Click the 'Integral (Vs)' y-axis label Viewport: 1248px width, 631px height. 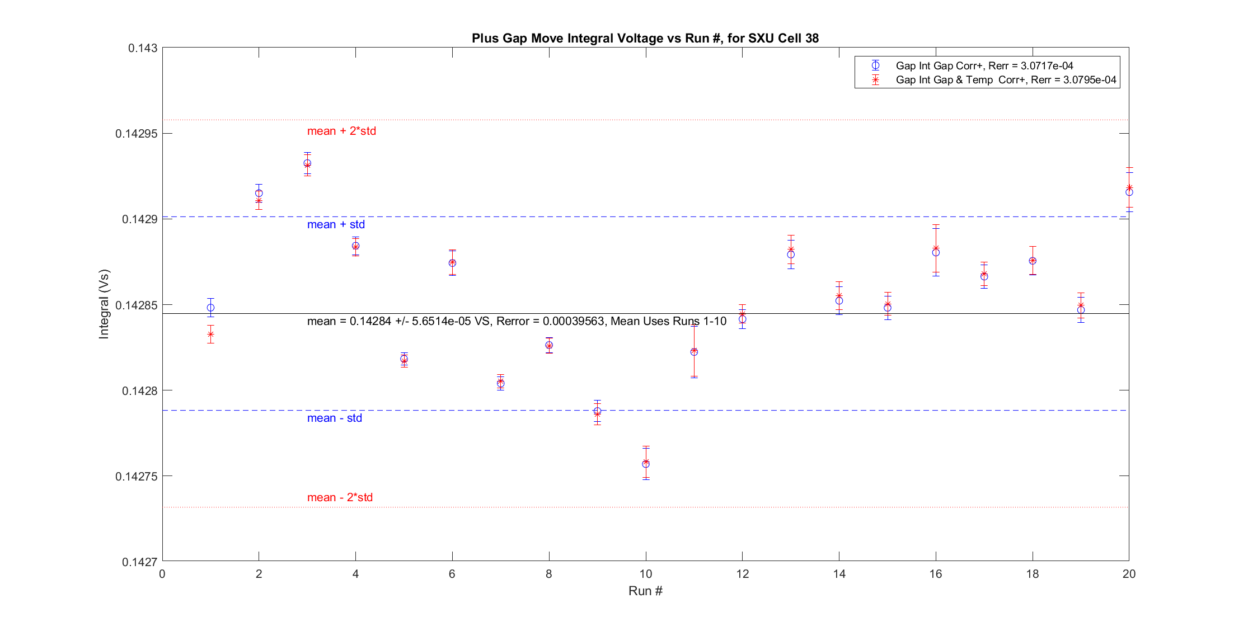(104, 304)
